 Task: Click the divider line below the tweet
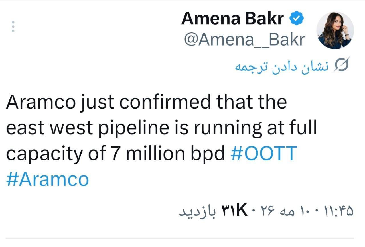point(180,238)
